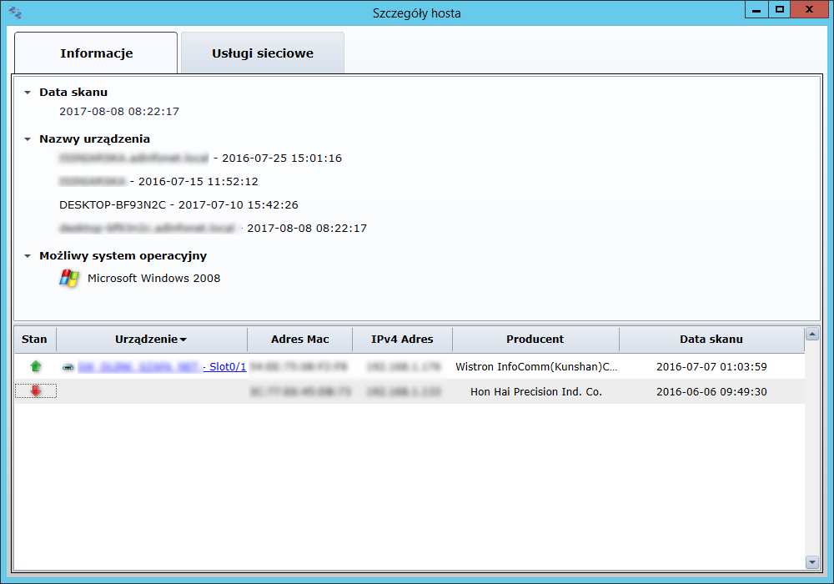This screenshot has height=584, width=834.
Task: Collapse the Możliwy system operacyjny section
Action: (x=28, y=256)
